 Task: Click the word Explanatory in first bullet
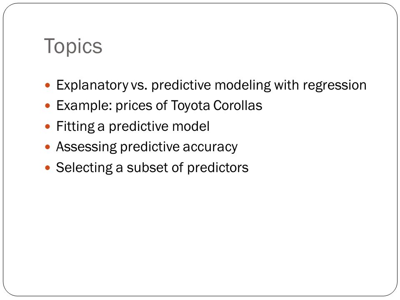(x=92, y=86)
